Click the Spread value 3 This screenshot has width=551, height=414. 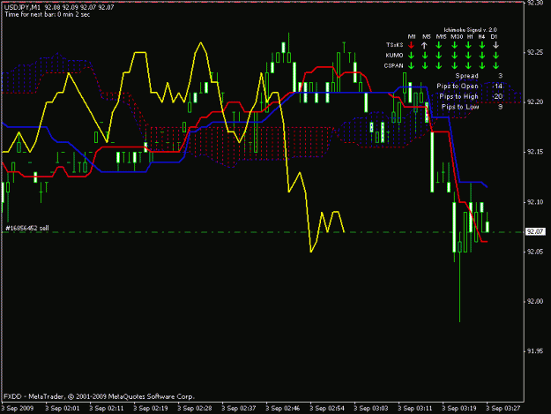click(x=500, y=76)
